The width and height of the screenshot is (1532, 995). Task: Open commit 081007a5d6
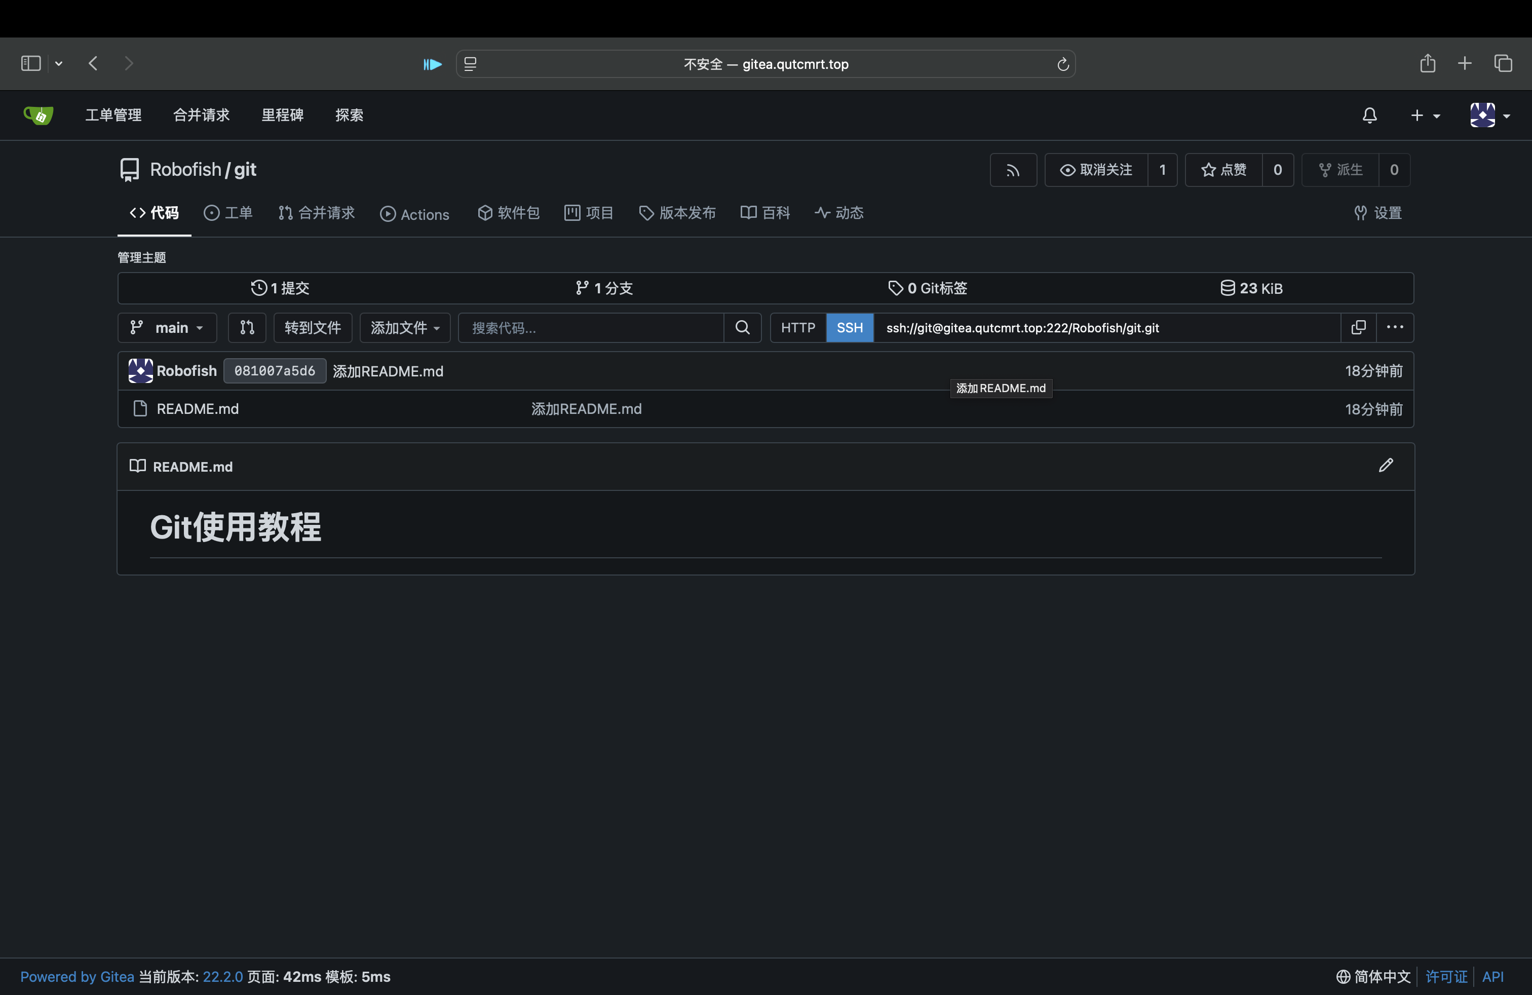(x=275, y=371)
